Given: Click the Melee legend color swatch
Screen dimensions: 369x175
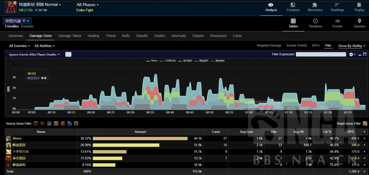Looking at the screenshot, I should 148,61.
